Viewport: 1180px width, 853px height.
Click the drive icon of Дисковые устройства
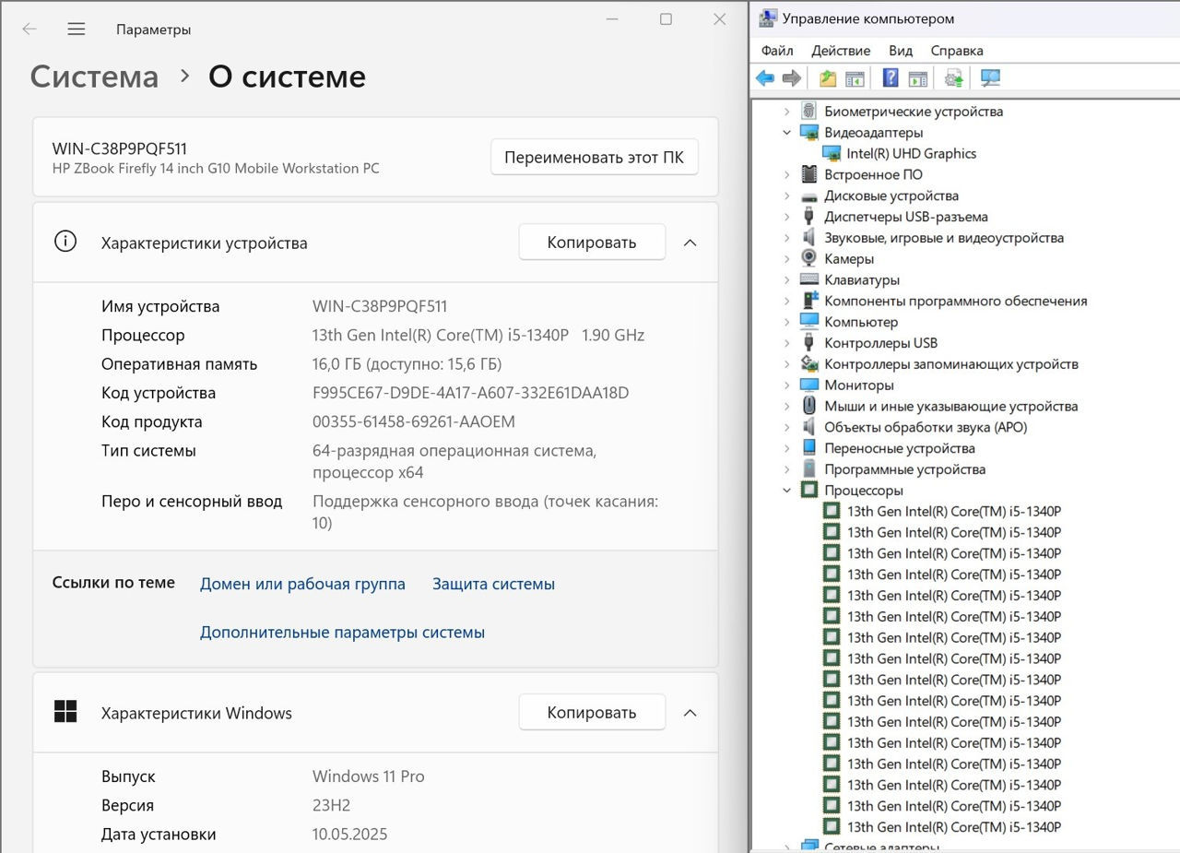pyautogui.click(x=808, y=195)
